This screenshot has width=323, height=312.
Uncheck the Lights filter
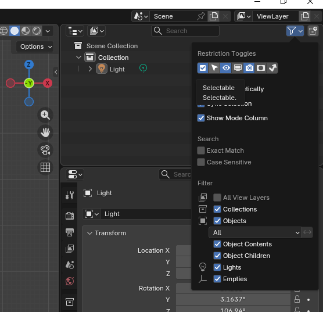pos(217,267)
